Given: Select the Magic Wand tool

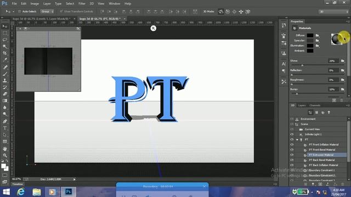Looking at the screenshot, I should point(5,47).
